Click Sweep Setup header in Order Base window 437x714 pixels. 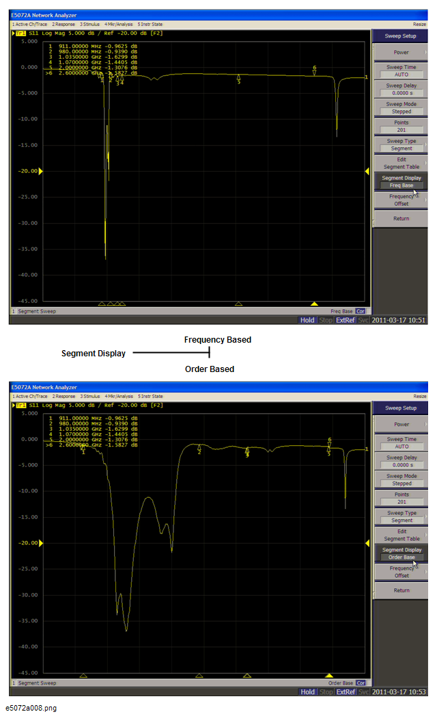(x=401, y=408)
